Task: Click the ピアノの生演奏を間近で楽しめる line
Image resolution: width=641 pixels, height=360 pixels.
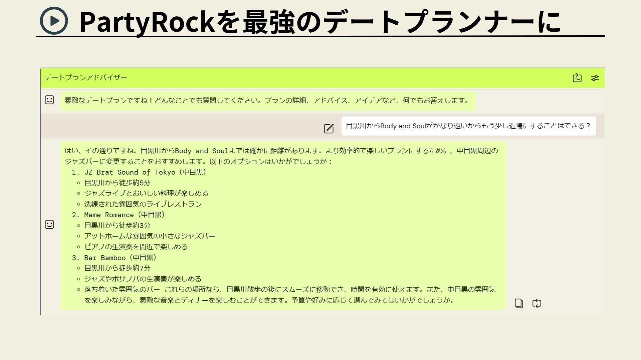Action: [136, 247]
